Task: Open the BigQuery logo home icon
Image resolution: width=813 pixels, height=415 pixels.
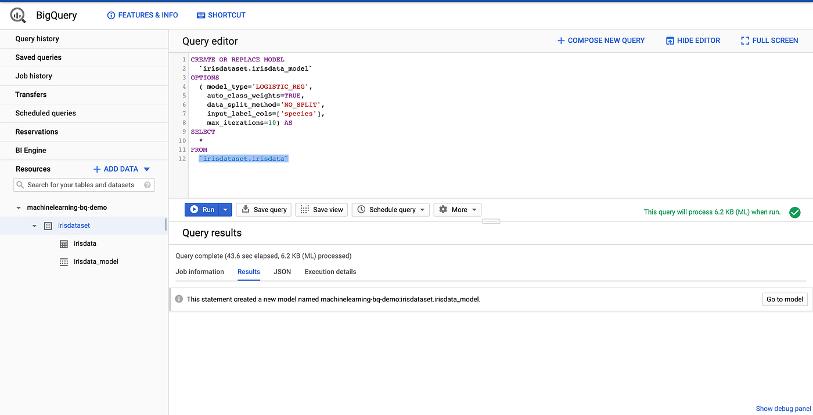Action: click(17, 14)
